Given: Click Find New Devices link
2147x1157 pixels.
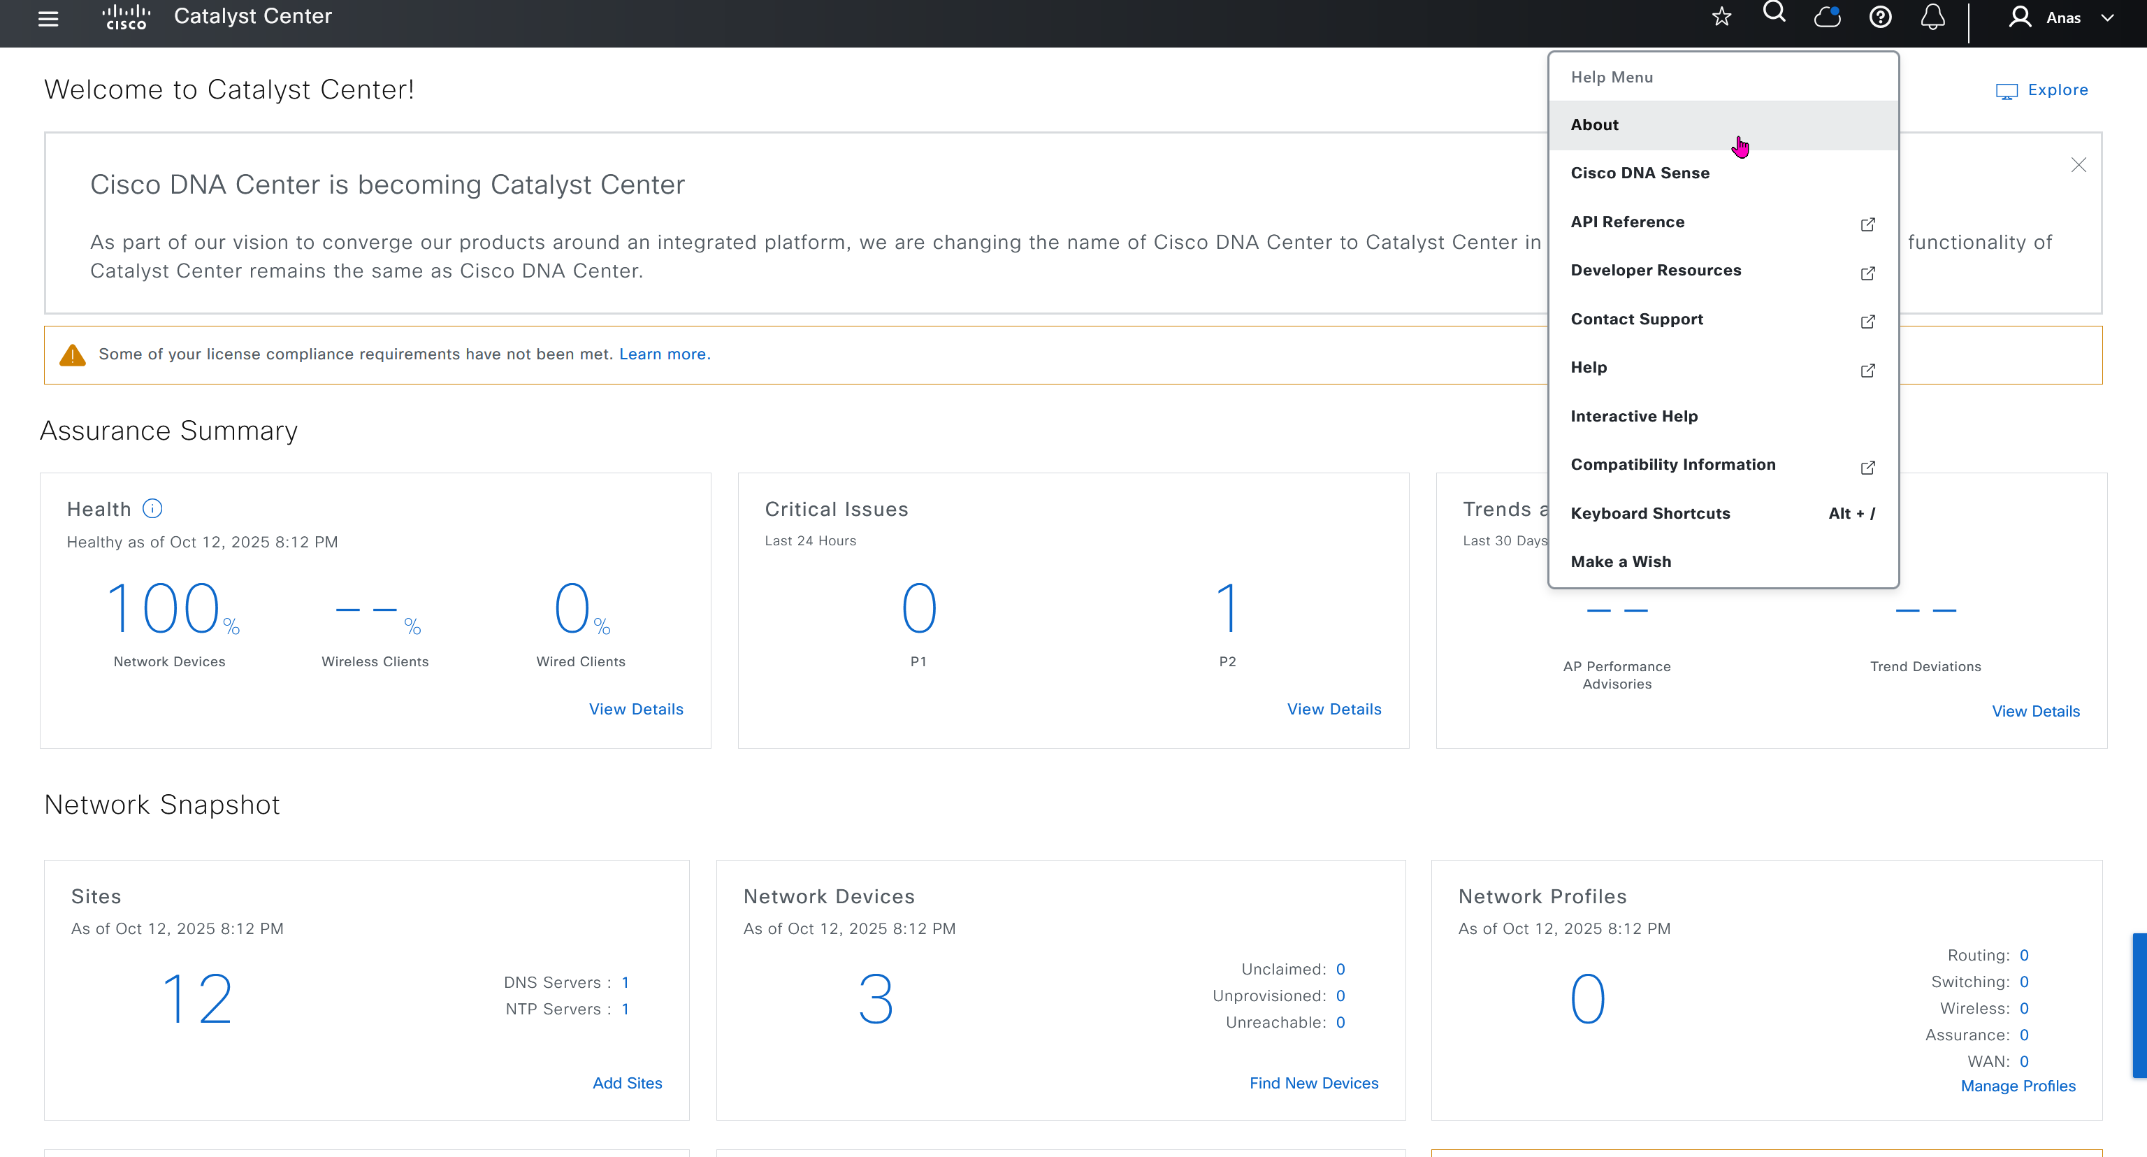Looking at the screenshot, I should click(x=1313, y=1083).
